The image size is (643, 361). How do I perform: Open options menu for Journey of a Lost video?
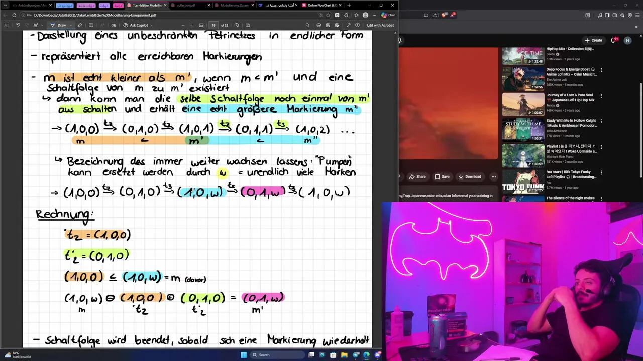pyautogui.click(x=601, y=95)
